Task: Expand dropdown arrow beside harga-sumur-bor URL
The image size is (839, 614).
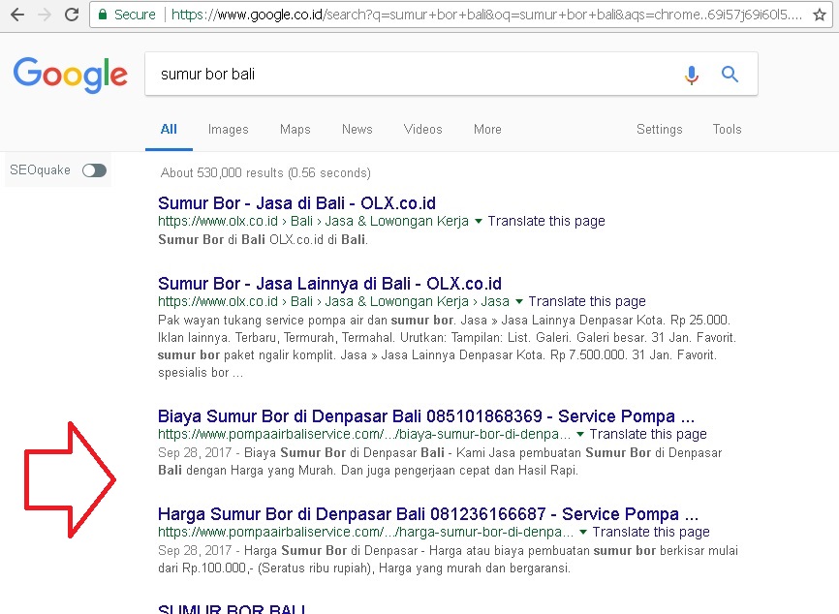Action: pos(582,533)
